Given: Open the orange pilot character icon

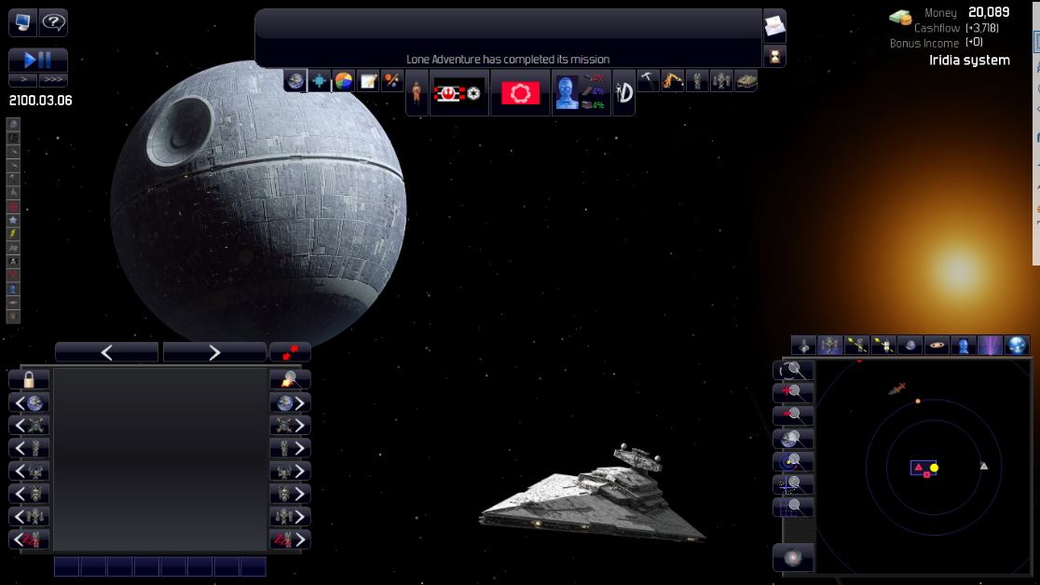Looking at the screenshot, I should 417,93.
